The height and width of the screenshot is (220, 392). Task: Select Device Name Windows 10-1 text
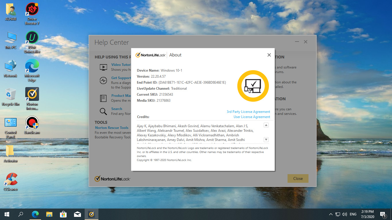[160, 70]
